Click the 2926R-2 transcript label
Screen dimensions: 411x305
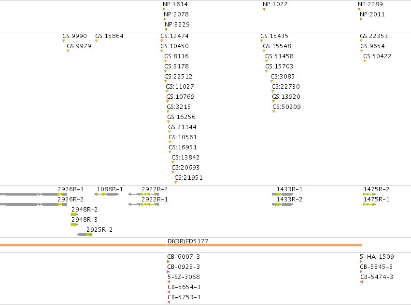(x=71, y=199)
